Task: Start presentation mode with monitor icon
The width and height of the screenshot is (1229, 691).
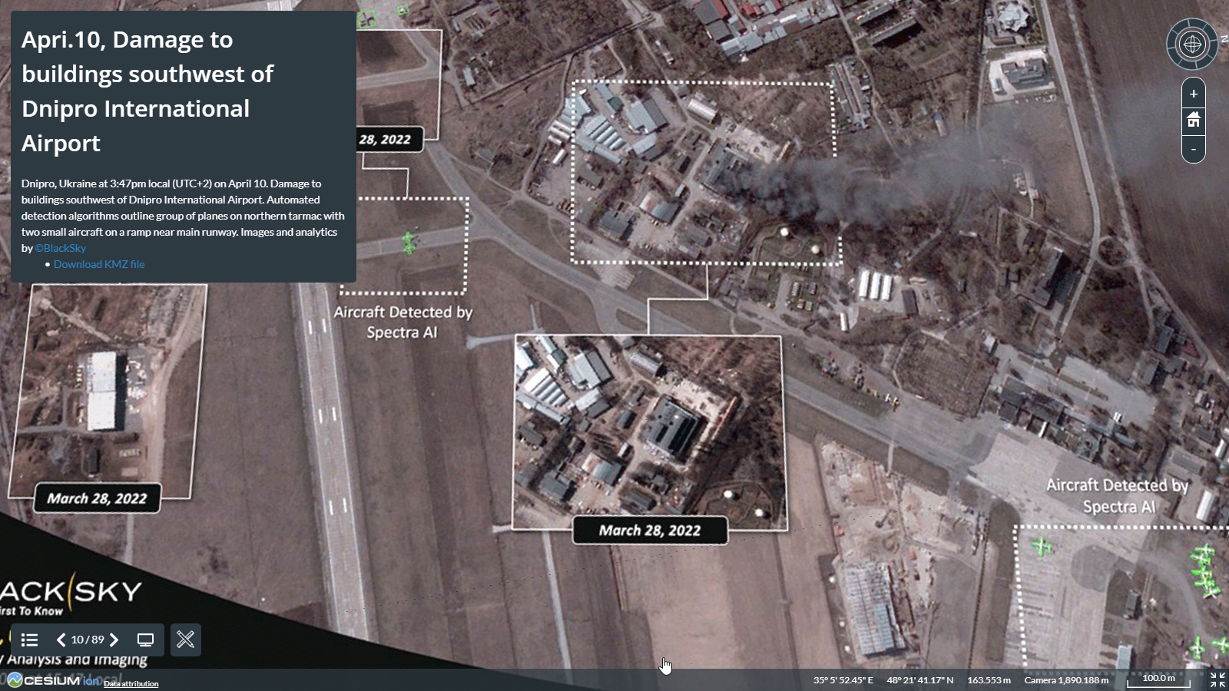Action: click(145, 640)
